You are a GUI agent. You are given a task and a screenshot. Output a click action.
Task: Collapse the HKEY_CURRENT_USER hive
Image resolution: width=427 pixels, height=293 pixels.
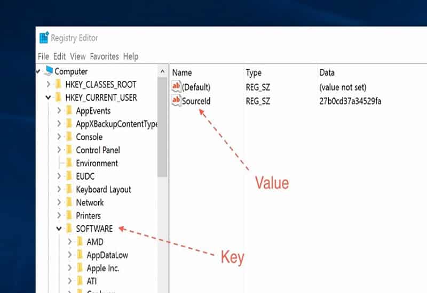click(49, 98)
